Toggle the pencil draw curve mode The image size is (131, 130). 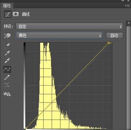point(7,77)
